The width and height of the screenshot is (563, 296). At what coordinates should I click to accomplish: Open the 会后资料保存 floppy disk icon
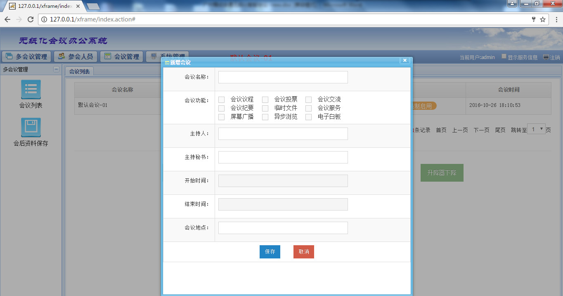pos(31,127)
